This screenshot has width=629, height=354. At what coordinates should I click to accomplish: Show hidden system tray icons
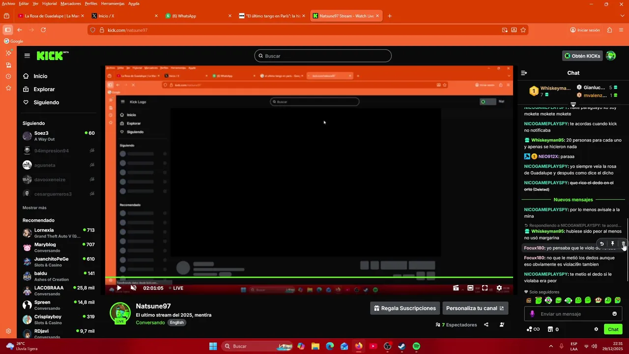(550, 346)
